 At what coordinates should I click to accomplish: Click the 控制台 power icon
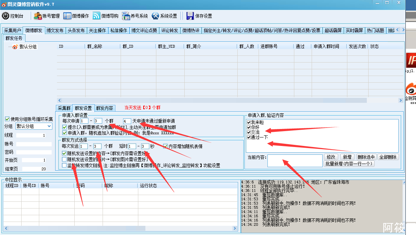coord(6,16)
